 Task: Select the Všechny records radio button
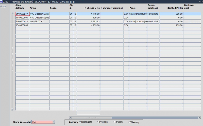129,122
